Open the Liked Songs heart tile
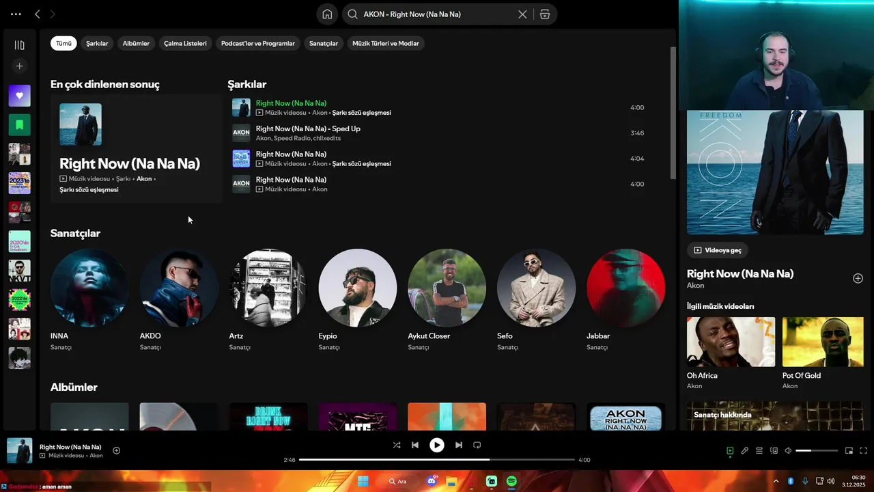Viewport: 874px width, 492px height. click(19, 96)
